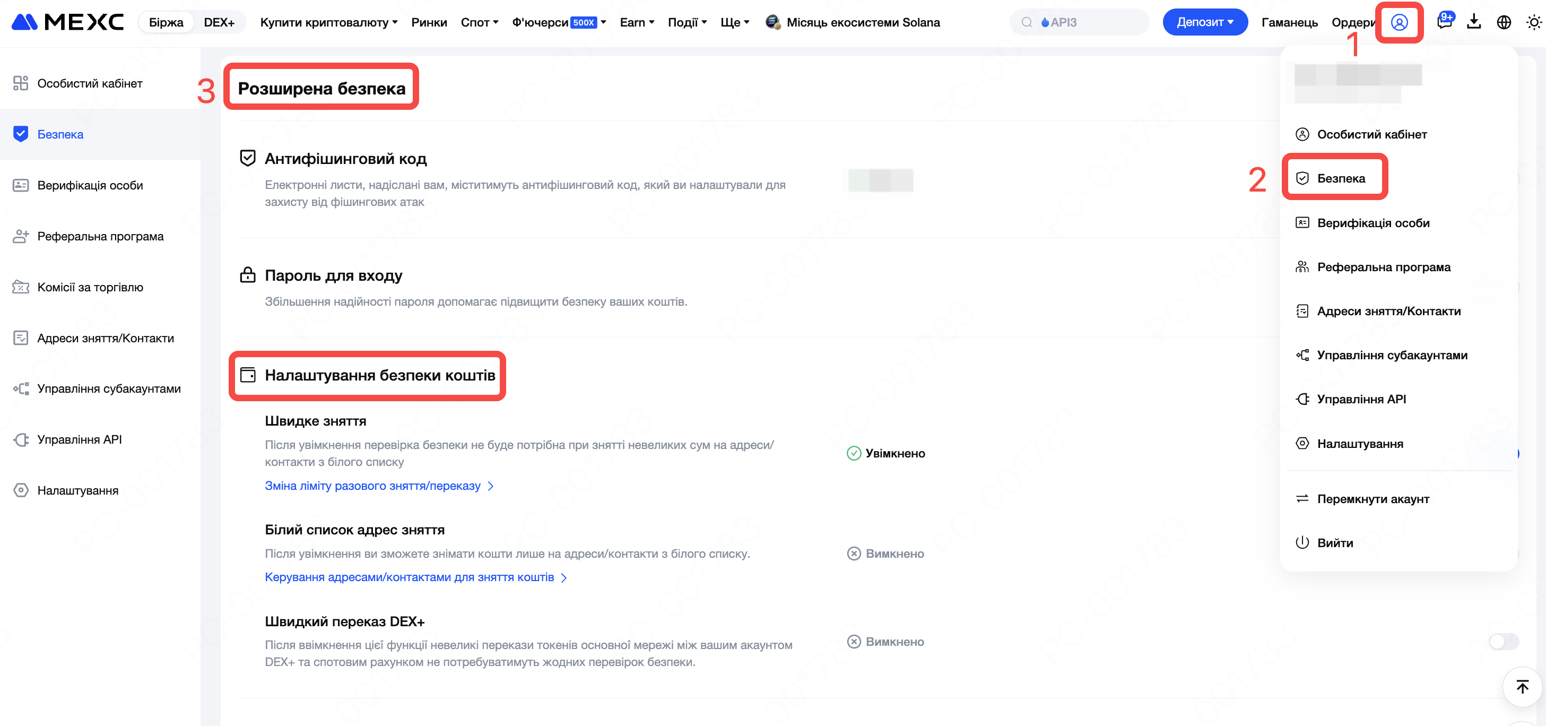The height and width of the screenshot is (726, 1546).
Task: Click the padlock icon by Пароль для входу
Action: (x=247, y=275)
